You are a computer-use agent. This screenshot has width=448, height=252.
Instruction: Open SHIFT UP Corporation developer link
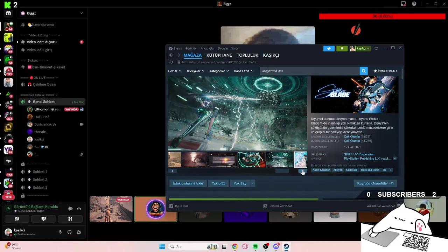359,154
